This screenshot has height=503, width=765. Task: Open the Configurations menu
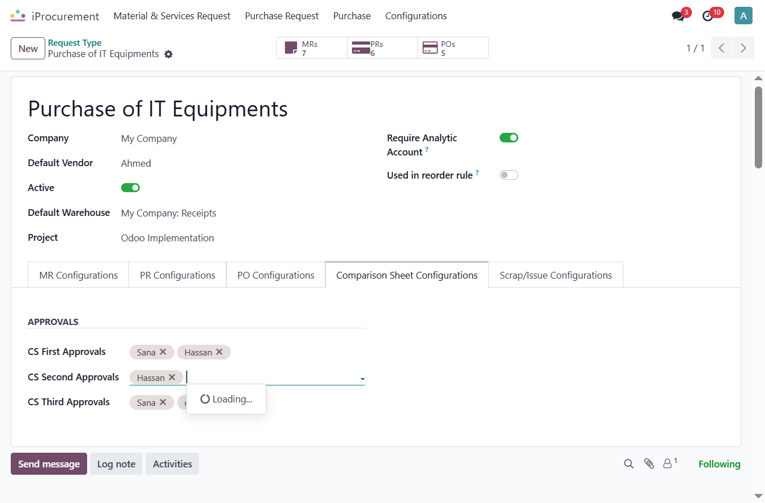[x=416, y=16]
